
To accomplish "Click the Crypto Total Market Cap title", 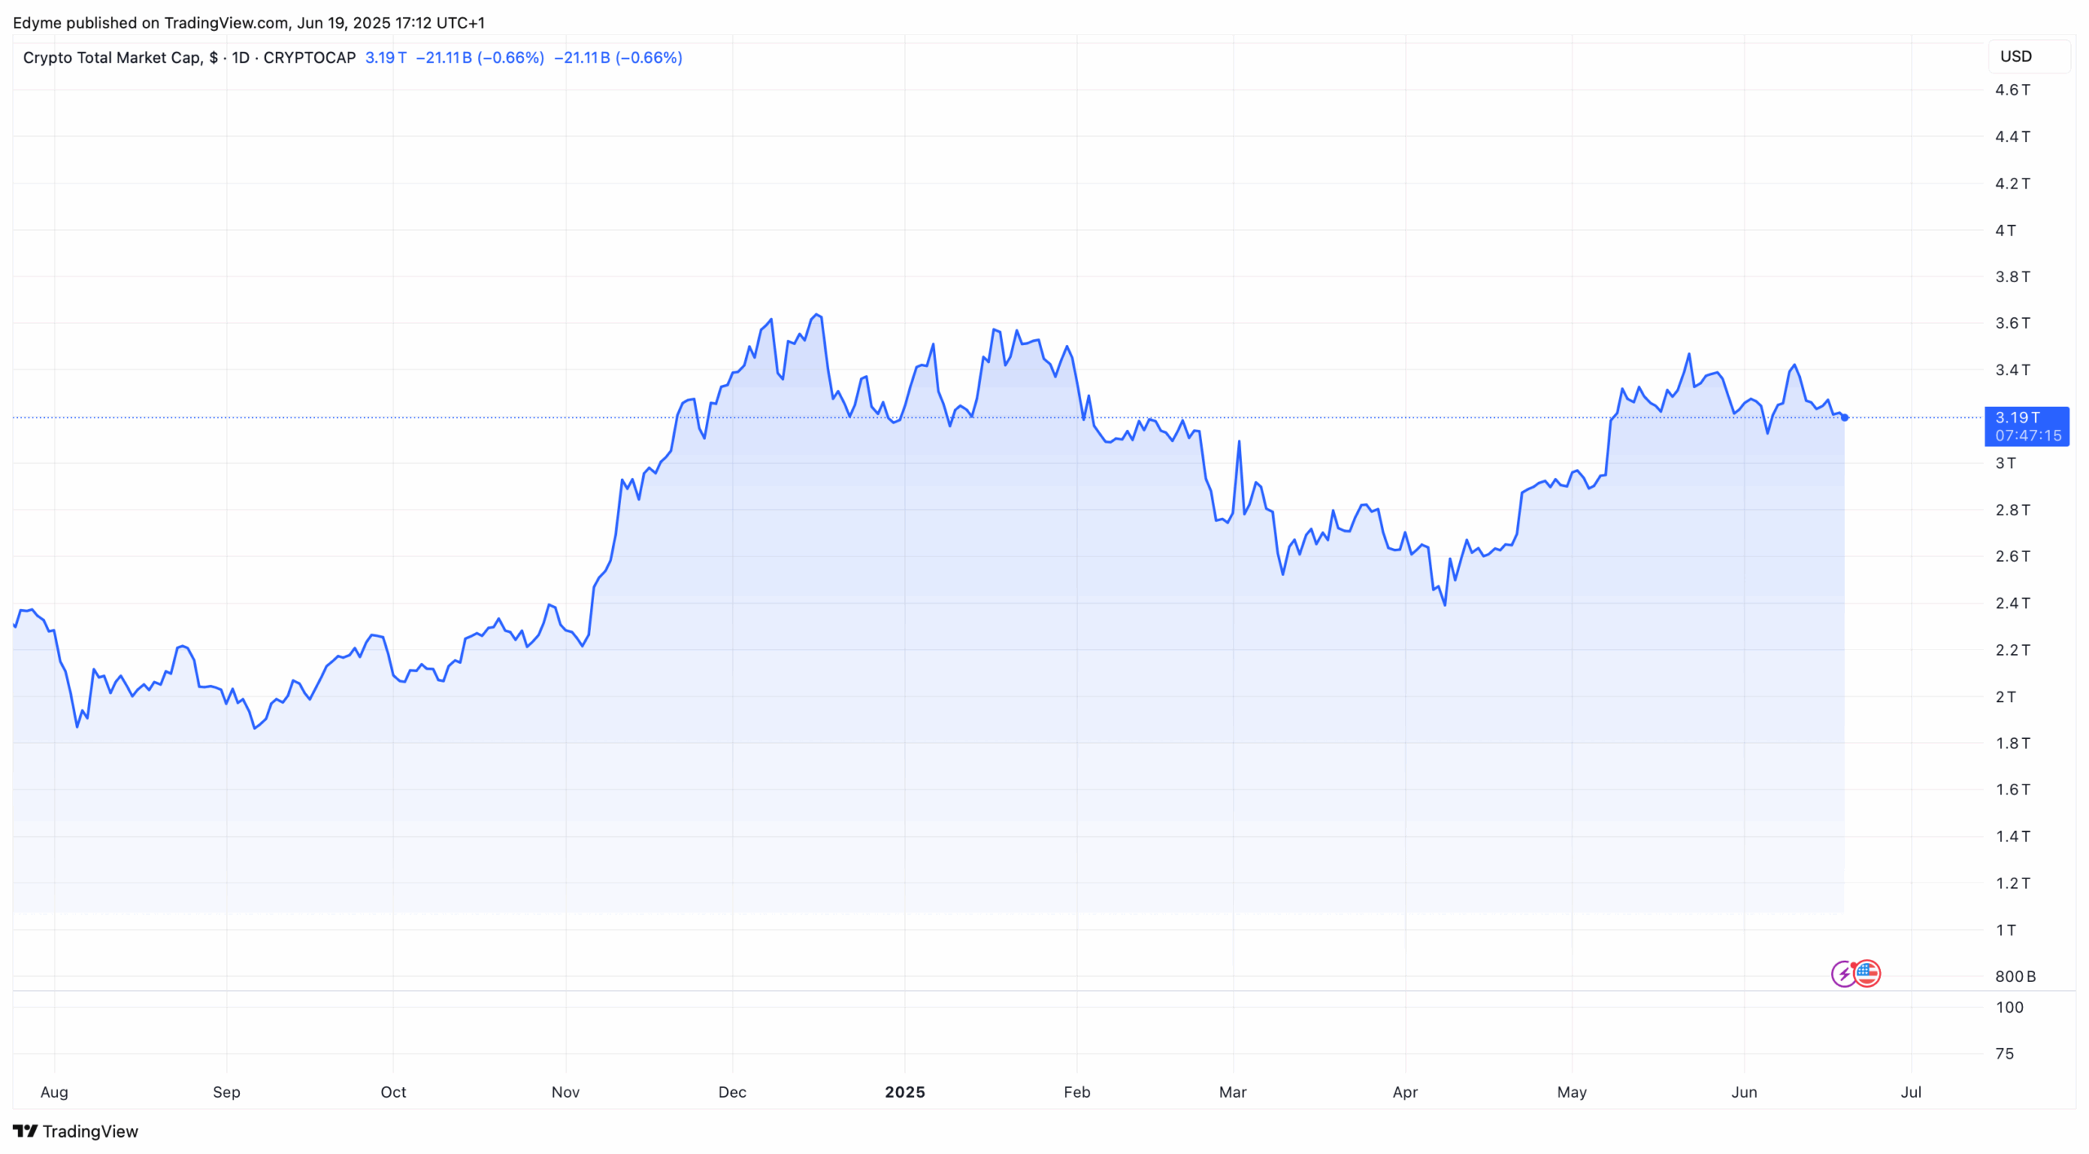I will 120,58.
